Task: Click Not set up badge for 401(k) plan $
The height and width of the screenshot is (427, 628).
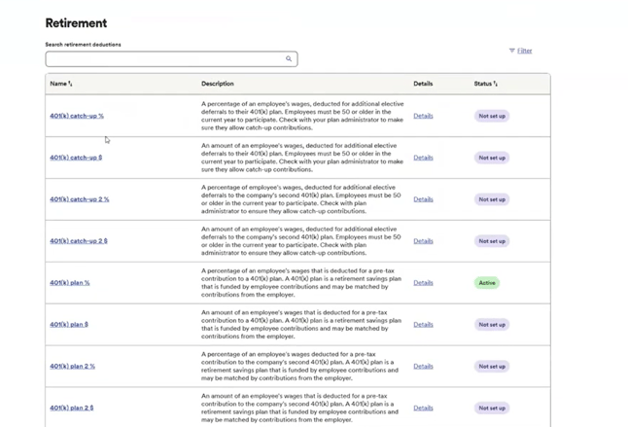Action: (x=492, y=325)
